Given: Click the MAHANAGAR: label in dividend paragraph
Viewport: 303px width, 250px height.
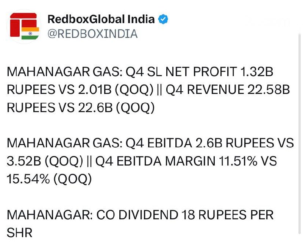Looking at the screenshot, I should coord(50,215).
